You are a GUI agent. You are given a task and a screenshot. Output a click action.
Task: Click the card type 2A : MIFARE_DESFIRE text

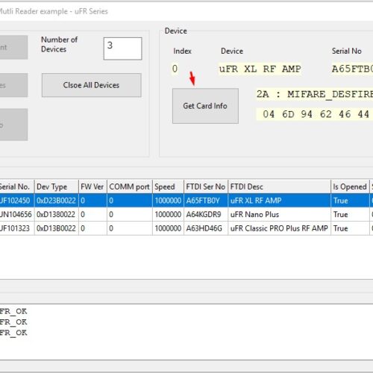tap(315, 94)
